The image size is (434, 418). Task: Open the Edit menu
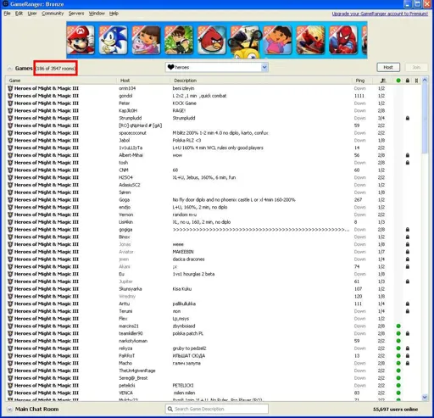point(19,14)
